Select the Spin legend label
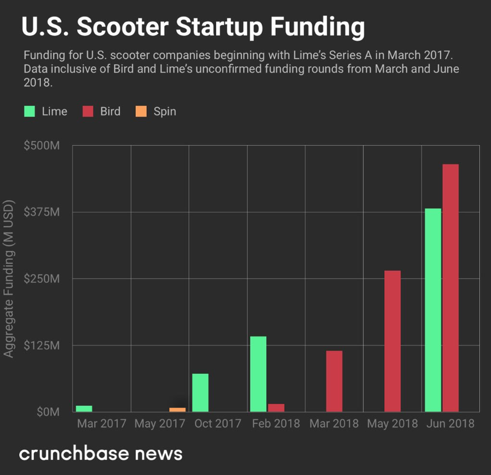Image resolution: width=491 pixels, height=475 pixels. [x=164, y=112]
